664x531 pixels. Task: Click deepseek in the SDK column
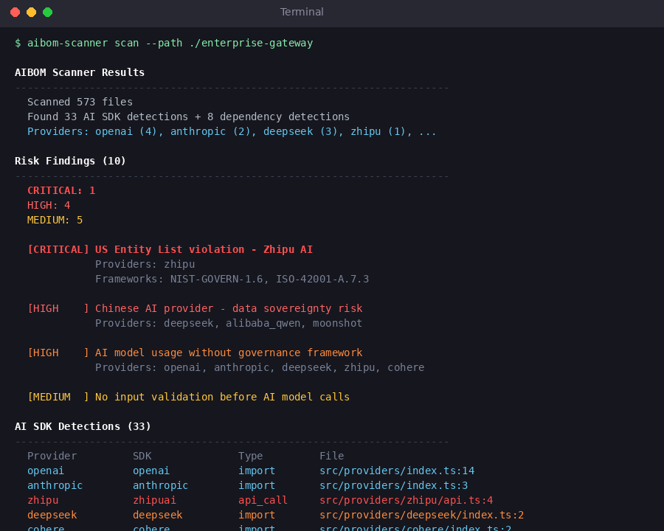pos(158,516)
